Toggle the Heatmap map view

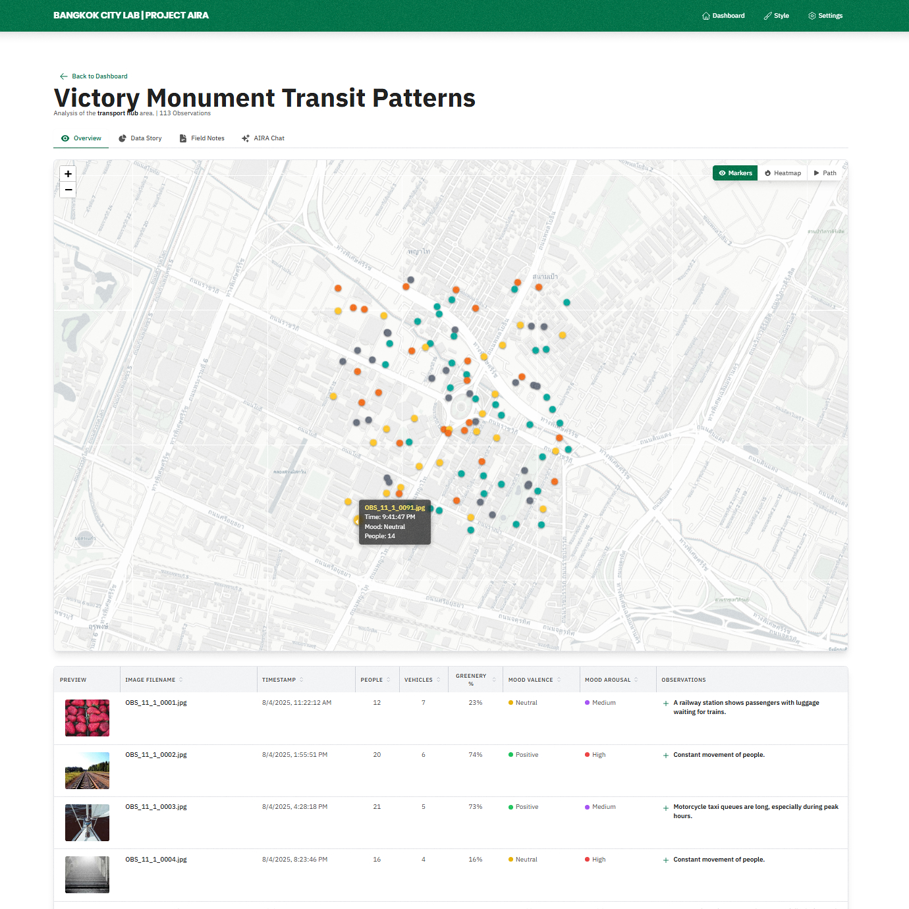(783, 173)
